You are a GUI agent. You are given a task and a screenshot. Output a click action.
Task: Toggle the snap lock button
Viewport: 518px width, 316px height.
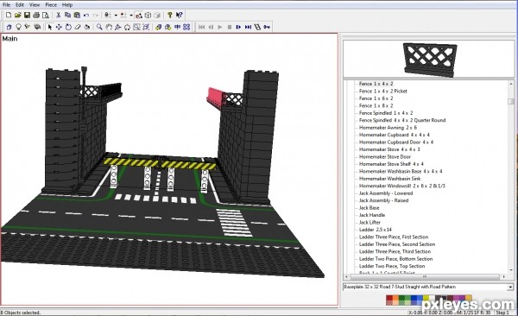click(x=108, y=15)
